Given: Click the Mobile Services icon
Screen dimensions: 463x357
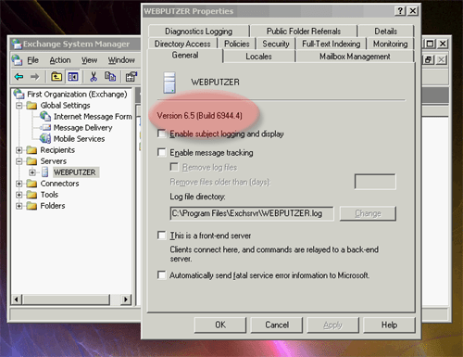Looking at the screenshot, I should click(45, 139).
